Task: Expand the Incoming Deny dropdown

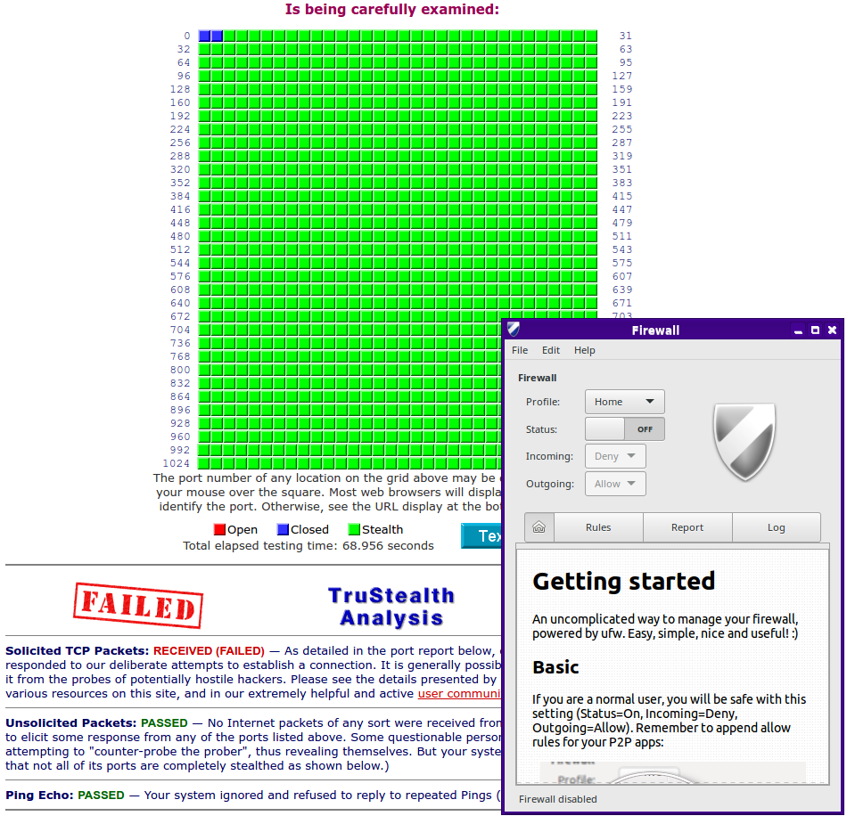Action: tap(615, 456)
